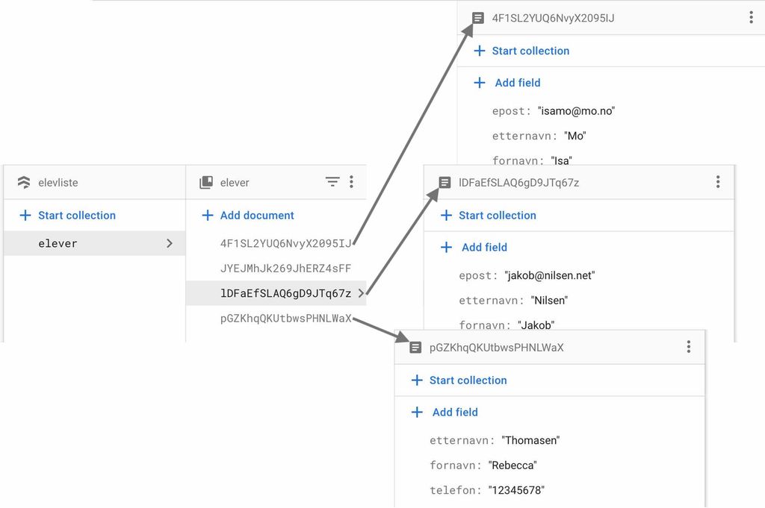
Task: Click the epost value isamo@mo.no
Action: 576,111
